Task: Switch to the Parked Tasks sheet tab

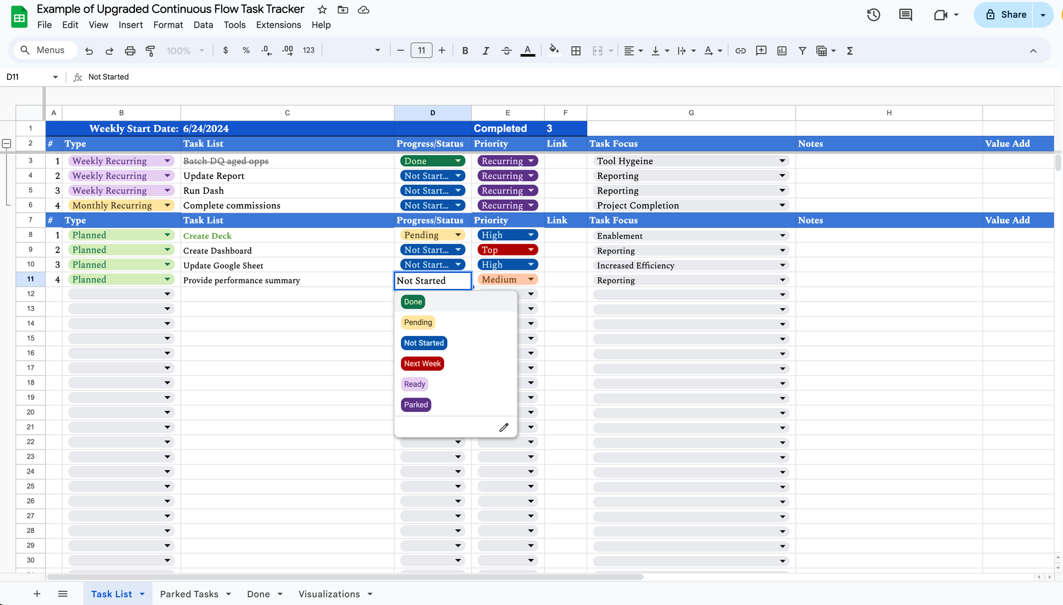Action: (x=189, y=594)
